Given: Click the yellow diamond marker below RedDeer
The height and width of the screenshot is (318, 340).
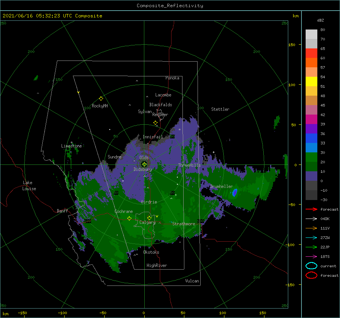Looking at the screenshot, I should pyautogui.click(x=155, y=123).
